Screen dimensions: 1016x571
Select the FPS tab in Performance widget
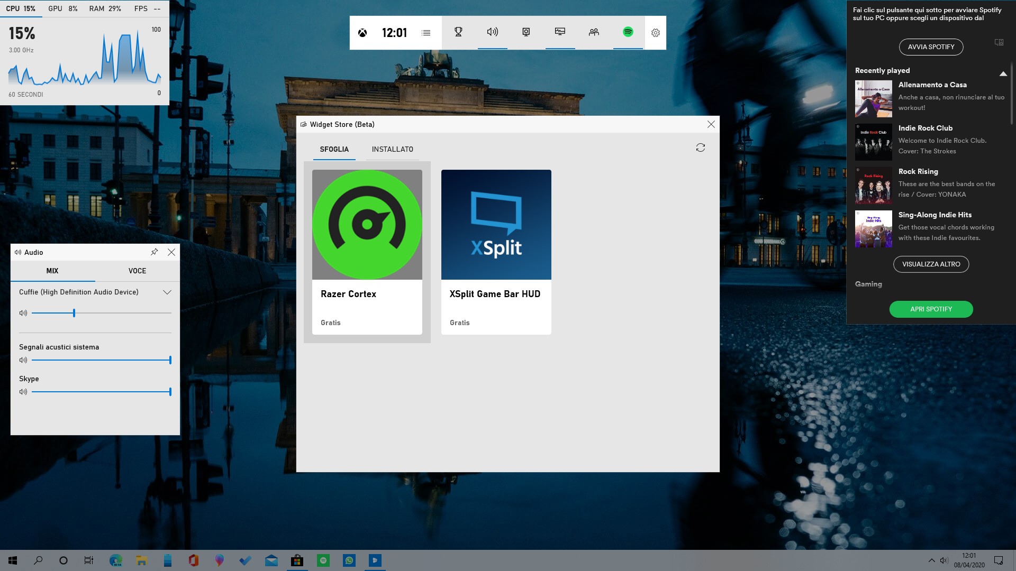tap(148, 8)
